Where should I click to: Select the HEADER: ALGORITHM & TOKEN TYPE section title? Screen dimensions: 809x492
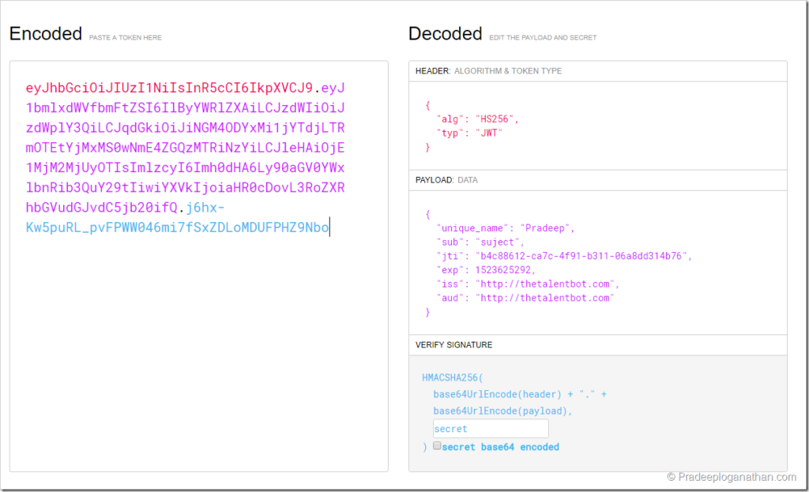click(488, 71)
